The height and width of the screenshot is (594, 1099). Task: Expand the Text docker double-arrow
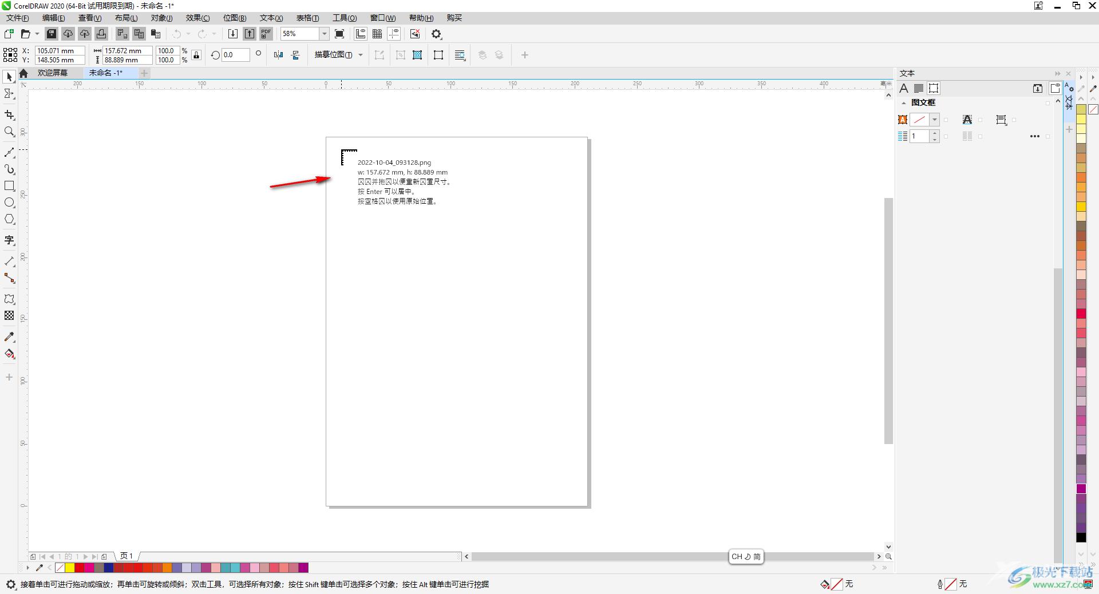point(1057,73)
